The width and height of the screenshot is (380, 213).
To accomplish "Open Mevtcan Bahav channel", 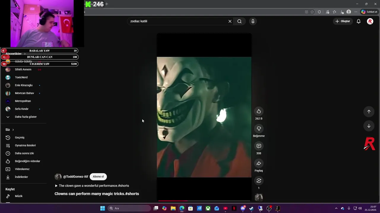I will click(23, 93).
